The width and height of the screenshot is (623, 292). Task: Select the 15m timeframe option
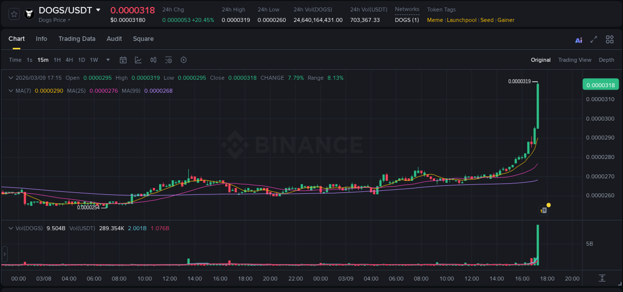coord(43,60)
